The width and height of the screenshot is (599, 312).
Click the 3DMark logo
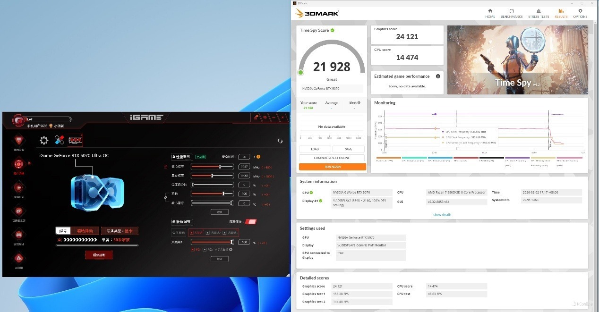click(317, 13)
